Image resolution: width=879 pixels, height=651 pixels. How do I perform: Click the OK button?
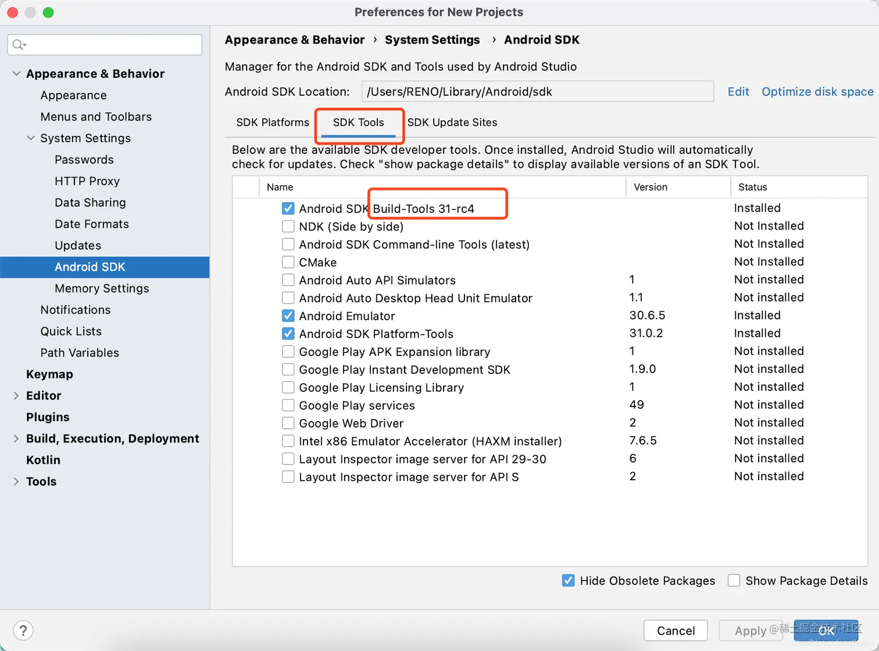[x=826, y=631]
